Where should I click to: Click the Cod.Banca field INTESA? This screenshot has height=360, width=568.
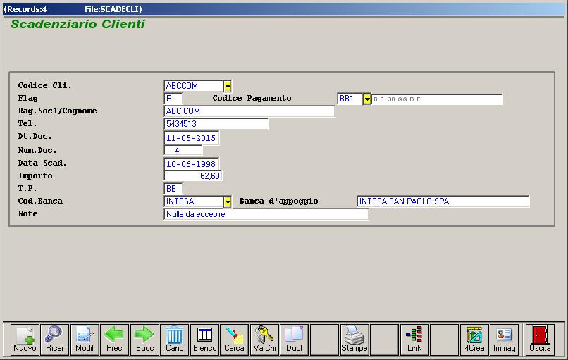tap(194, 201)
